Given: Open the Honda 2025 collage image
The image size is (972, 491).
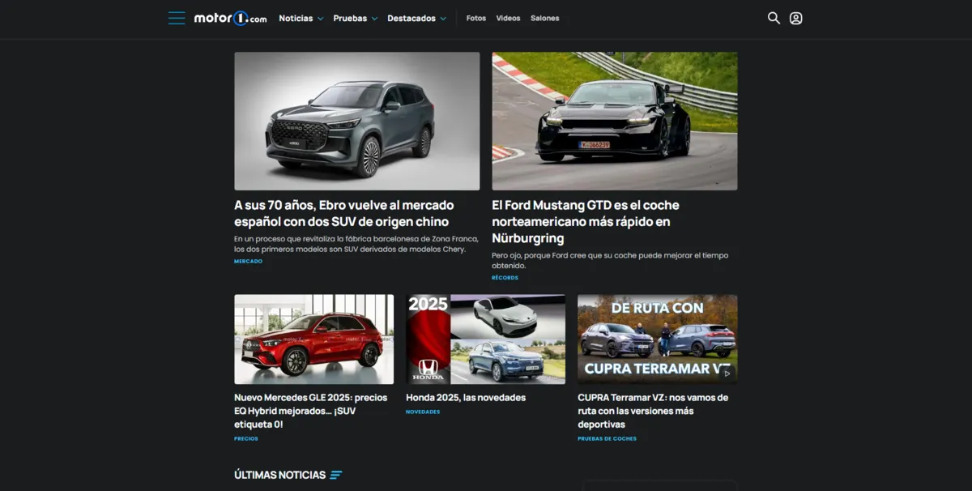Looking at the screenshot, I should (x=486, y=339).
